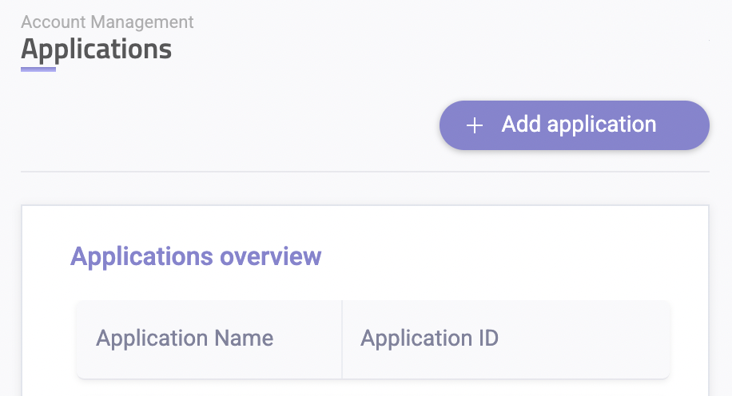Click the "application" text inside the purple button
This screenshot has height=396, width=732.
(x=599, y=125)
